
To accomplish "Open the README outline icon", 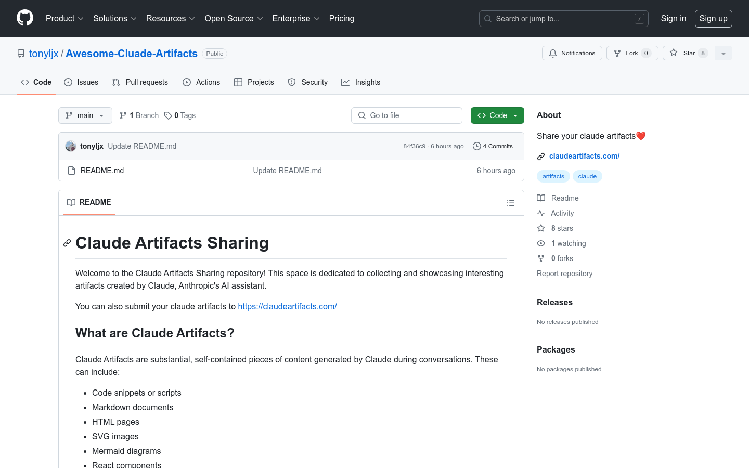I will 511,203.
